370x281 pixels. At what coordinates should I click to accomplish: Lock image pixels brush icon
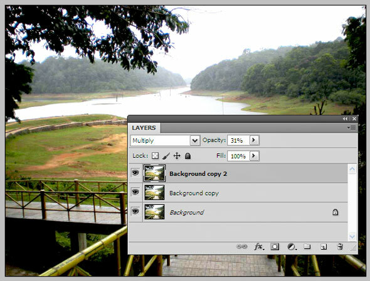166,156
